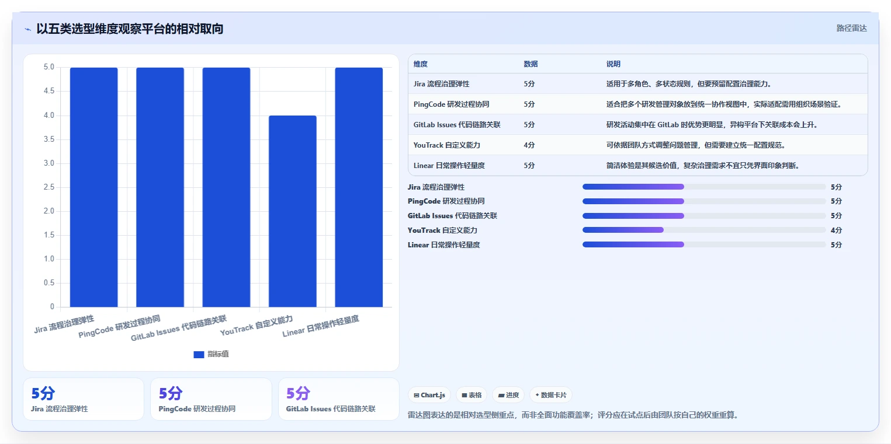This screenshot has width=891, height=444.
Task: Click the "5分" score in the table's Jira row
Action: coord(529,84)
